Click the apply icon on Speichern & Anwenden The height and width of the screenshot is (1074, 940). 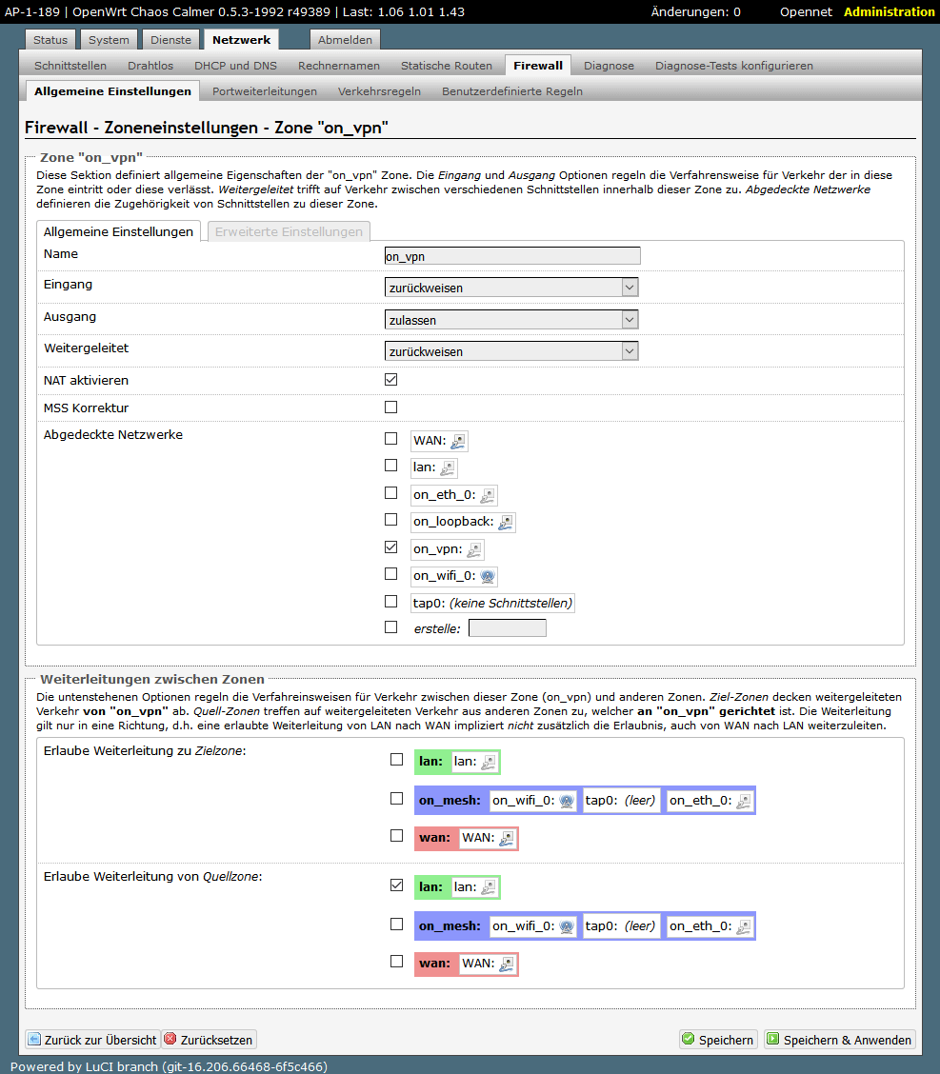(x=772, y=1040)
